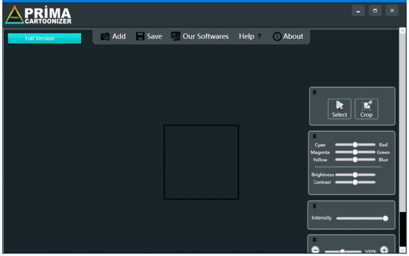409x256 pixels.
Task: Click the pin icon on Intensity panel
Action: (314, 206)
